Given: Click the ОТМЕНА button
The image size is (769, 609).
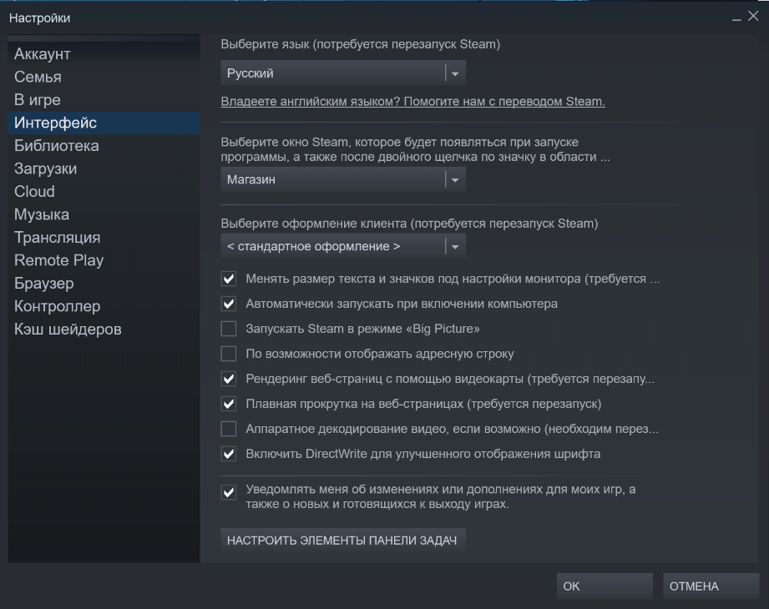Looking at the screenshot, I should 711,586.
